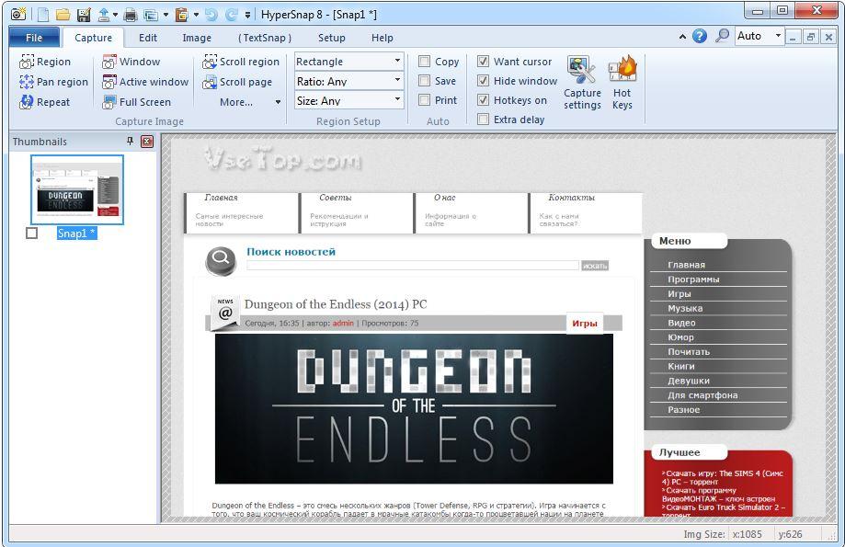Switch to the Edit tab
This screenshot has width=845, height=547.
click(x=148, y=38)
